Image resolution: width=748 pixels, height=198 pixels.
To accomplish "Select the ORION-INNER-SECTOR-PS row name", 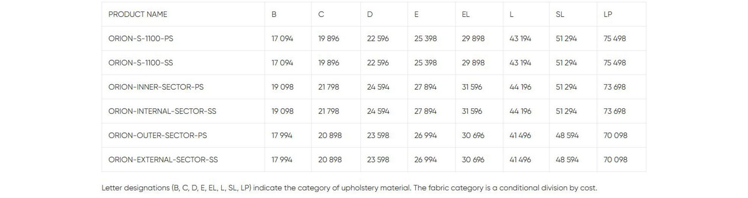I will point(156,87).
